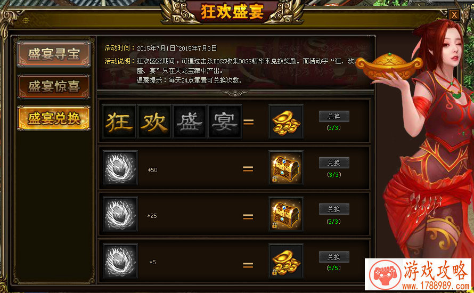The height and width of the screenshot is (293, 474).
Task: Select the highlighted 盛宴兑换 tab
Action: click(x=54, y=118)
